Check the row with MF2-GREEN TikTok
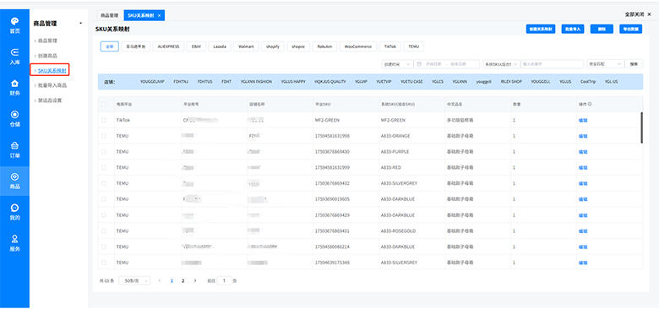Image resolution: width=659 pixels, height=309 pixels. pos(104,120)
